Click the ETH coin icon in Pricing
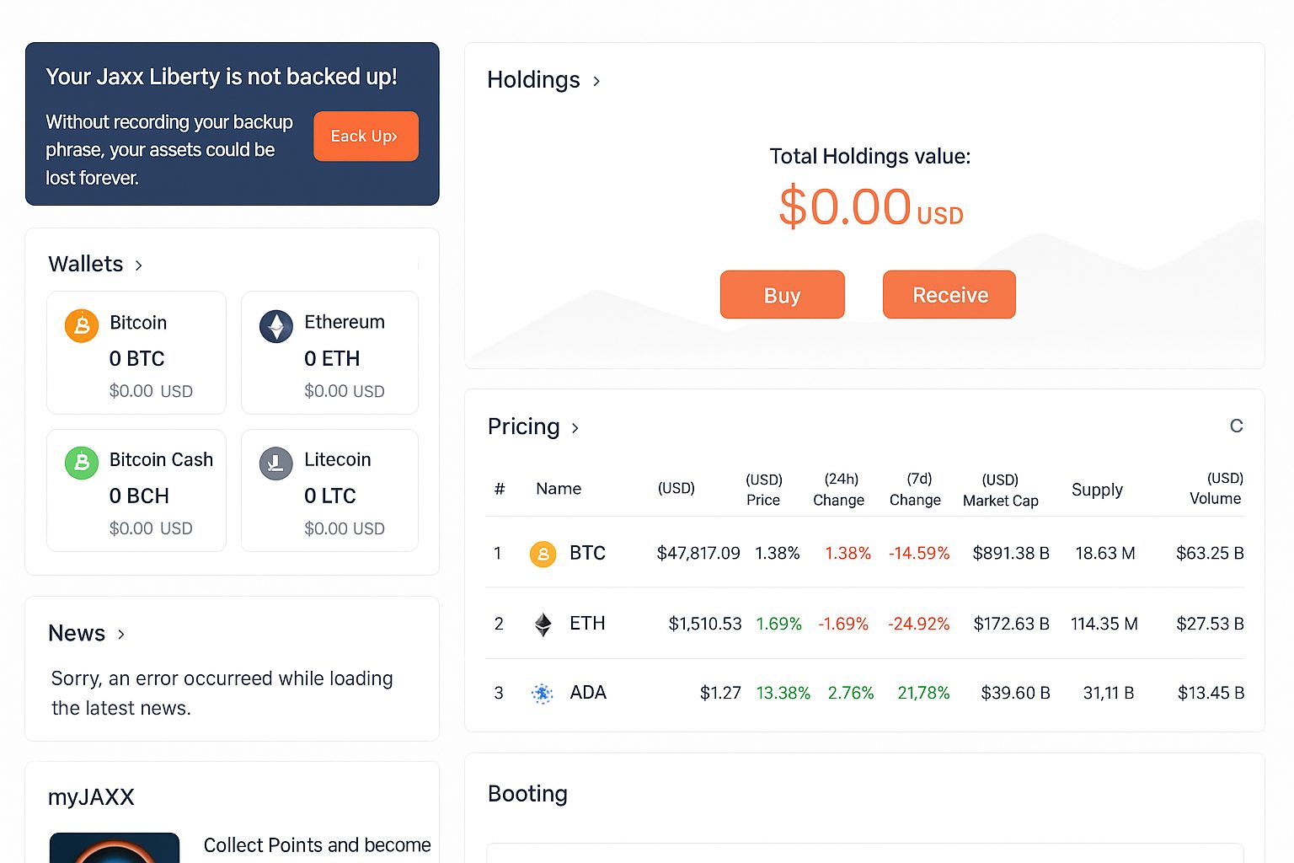The height and width of the screenshot is (863, 1294). click(x=543, y=624)
